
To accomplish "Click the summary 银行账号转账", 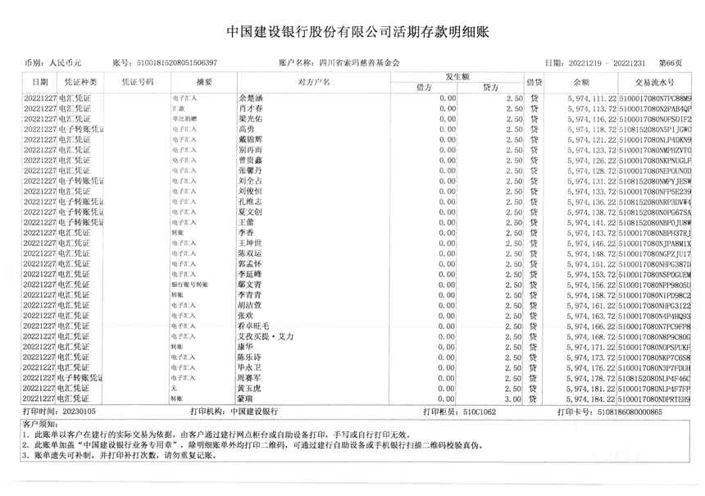I will (189, 284).
